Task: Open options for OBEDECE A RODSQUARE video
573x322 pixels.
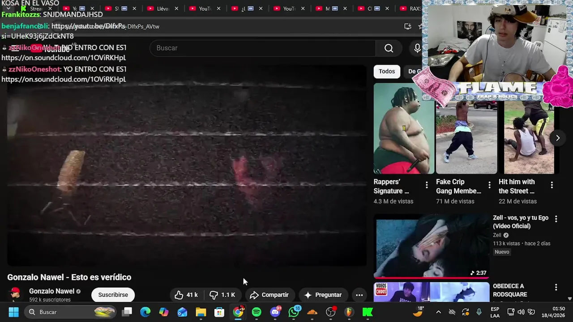Action: pyautogui.click(x=556, y=287)
